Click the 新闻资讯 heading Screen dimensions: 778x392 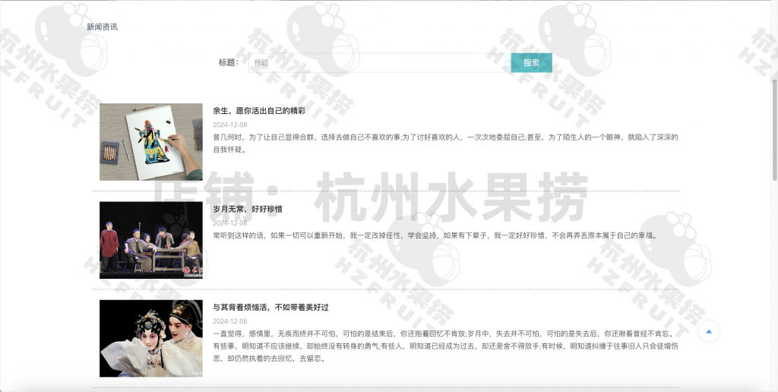pos(103,27)
